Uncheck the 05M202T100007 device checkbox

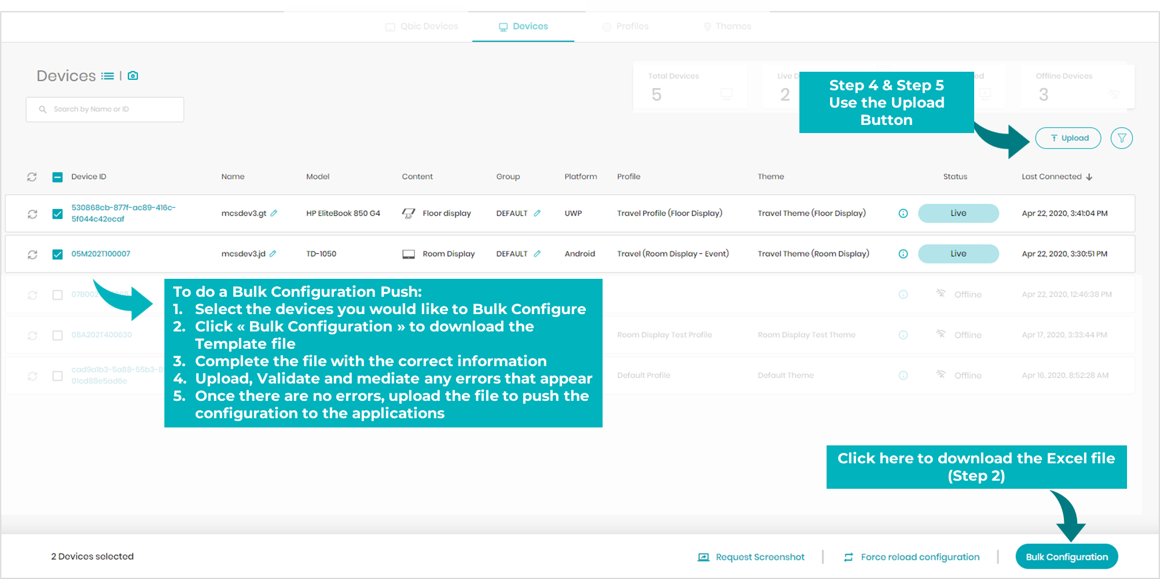(57, 255)
